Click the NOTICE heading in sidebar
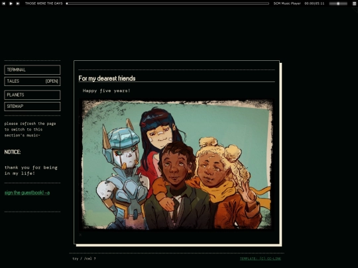 coord(13,152)
